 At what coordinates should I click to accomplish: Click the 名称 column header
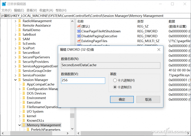click(106, 21)
